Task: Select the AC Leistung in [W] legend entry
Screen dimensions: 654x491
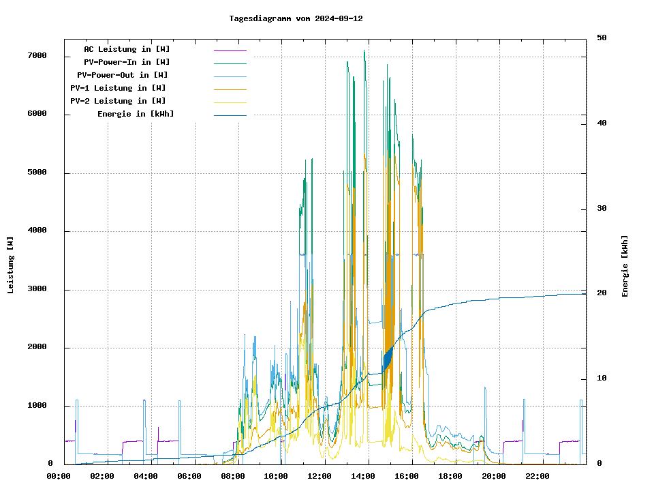Action: click(127, 49)
